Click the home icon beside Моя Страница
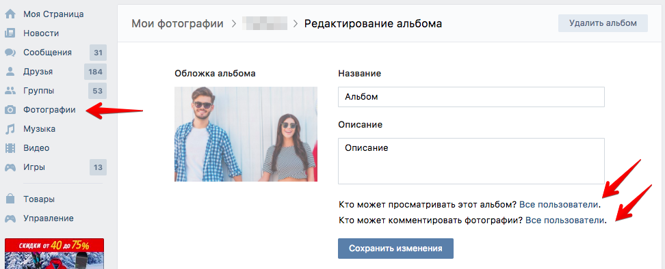This screenshot has height=269, width=665. coord(10,14)
